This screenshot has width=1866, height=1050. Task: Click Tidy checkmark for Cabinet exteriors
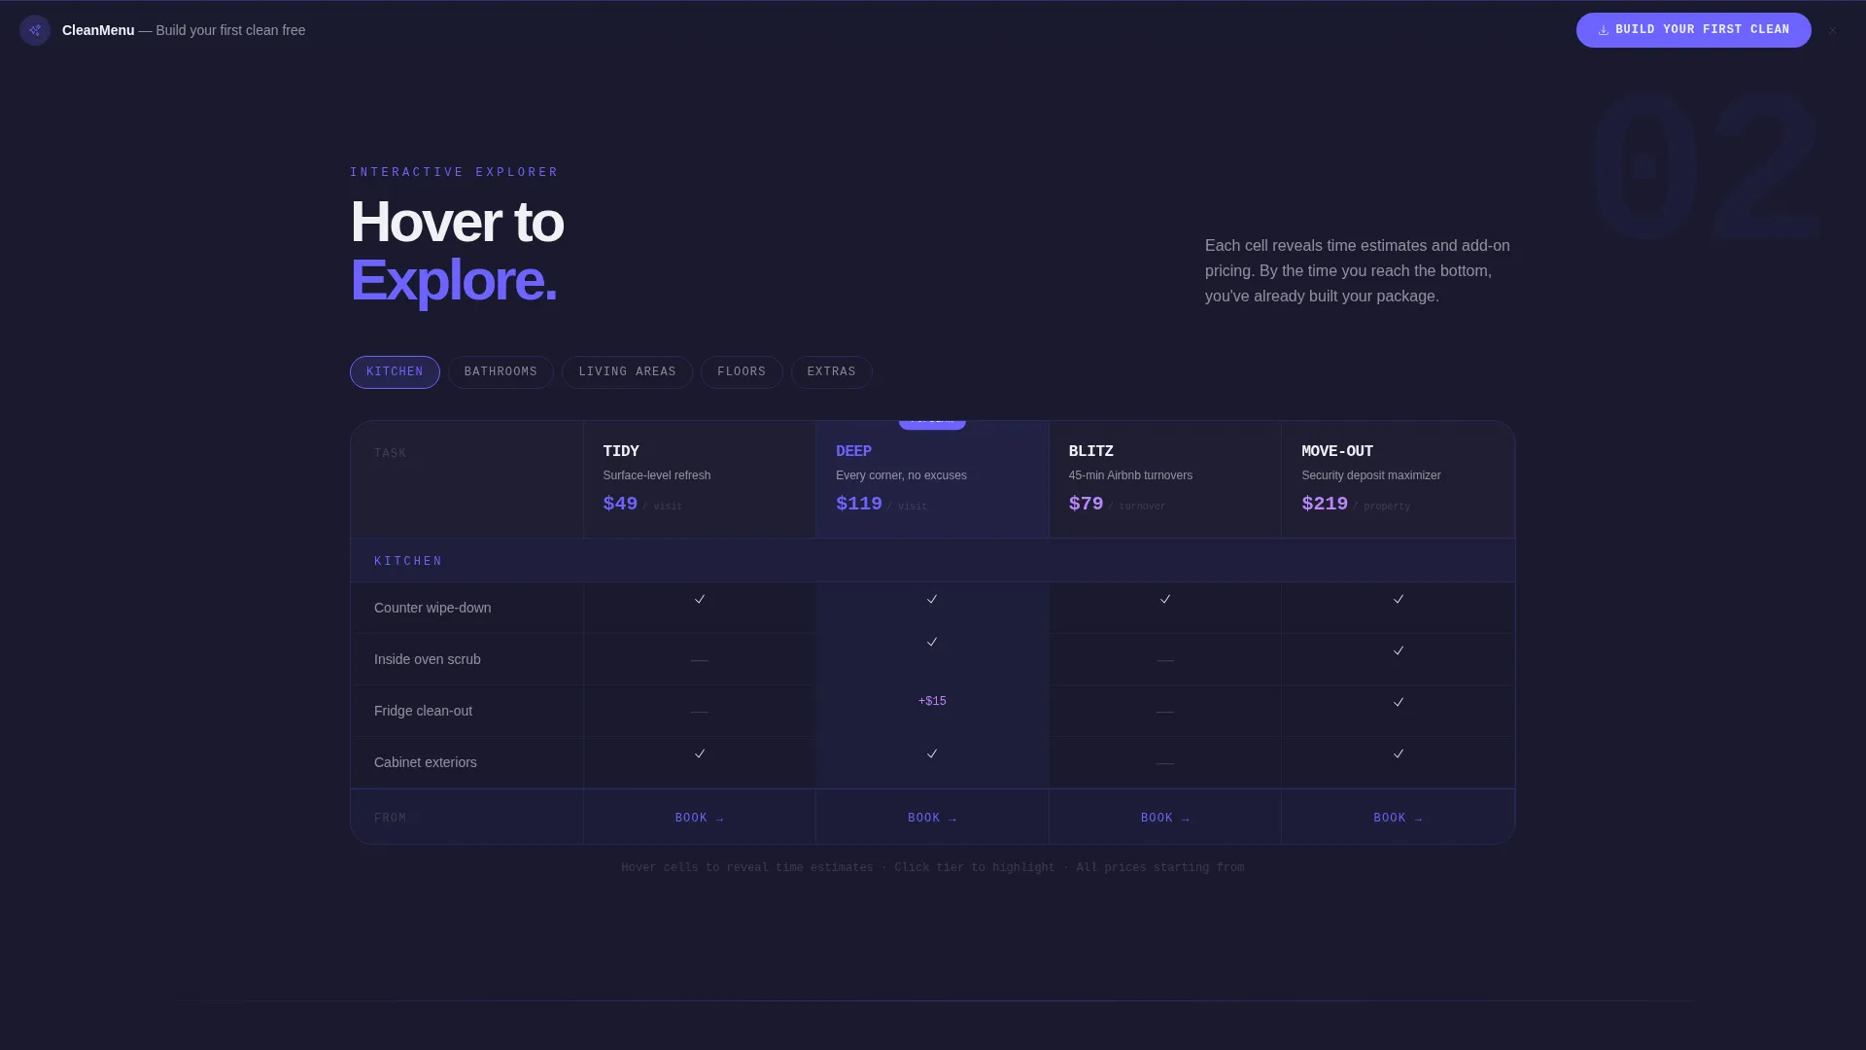click(x=700, y=754)
